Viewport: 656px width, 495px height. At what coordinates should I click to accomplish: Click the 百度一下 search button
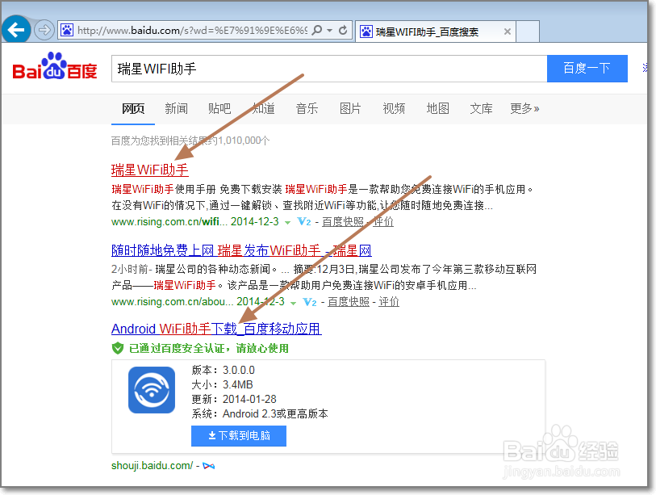click(587, 69)
